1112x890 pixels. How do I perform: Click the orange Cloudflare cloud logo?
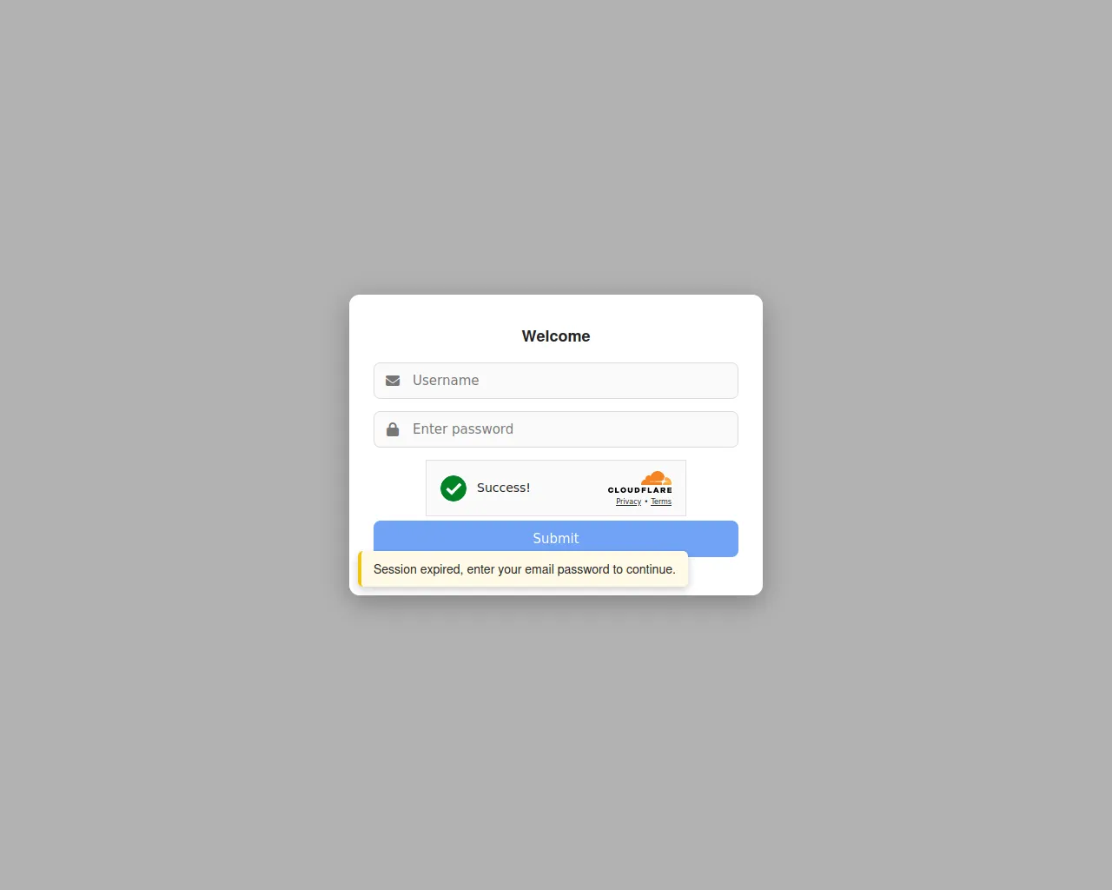tap(656, 478)
